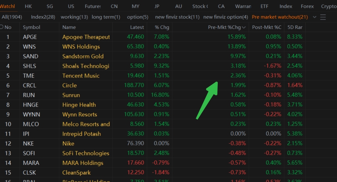Screen dimensions: 337x182
Task: Switch to the US market tab
Action: click(x=71, y=6)
